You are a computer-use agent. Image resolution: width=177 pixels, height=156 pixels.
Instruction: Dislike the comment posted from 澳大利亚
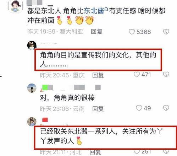[x=166, y=32]
